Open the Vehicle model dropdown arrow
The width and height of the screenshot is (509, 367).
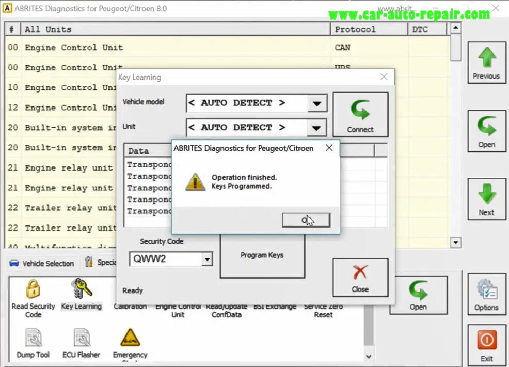[317, 103]
